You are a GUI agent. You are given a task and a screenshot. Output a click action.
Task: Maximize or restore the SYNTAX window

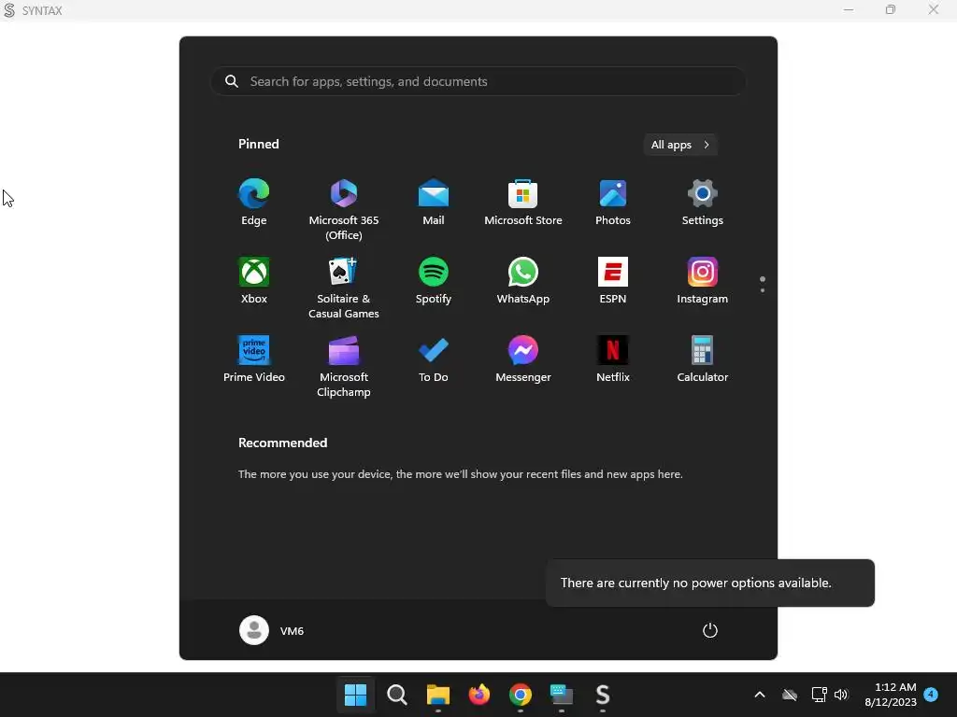point(891,9)
